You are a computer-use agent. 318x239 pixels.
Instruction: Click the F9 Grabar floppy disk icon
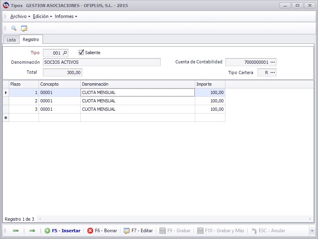[163, 231]
